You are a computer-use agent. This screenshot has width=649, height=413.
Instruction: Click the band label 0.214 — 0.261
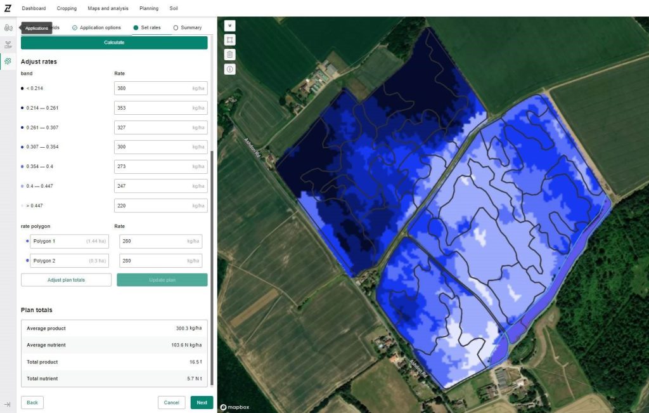(x=42, y=108)
